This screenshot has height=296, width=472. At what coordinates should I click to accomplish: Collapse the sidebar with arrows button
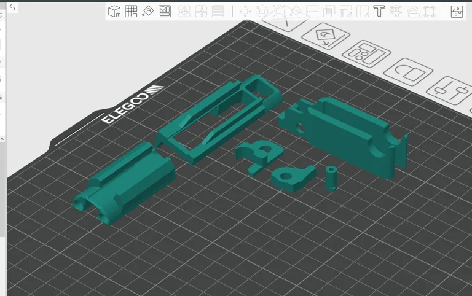tap(12, 8)
